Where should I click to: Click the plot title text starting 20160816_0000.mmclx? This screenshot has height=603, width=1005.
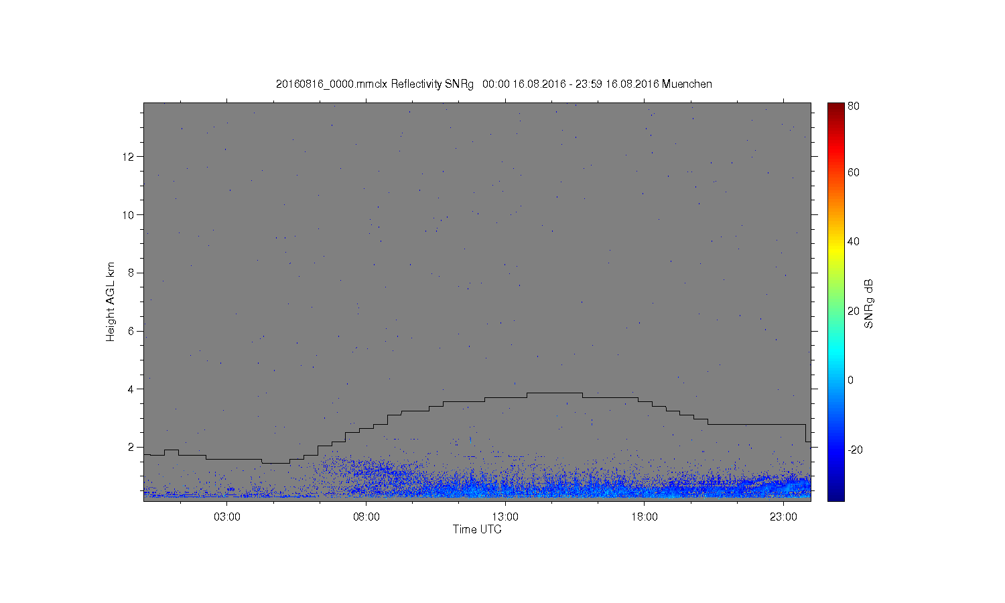(x=494, y=84)
